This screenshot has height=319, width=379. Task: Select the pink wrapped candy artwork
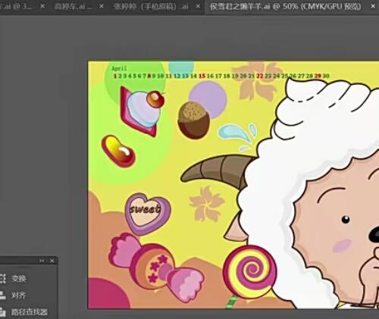pos(156,267)
